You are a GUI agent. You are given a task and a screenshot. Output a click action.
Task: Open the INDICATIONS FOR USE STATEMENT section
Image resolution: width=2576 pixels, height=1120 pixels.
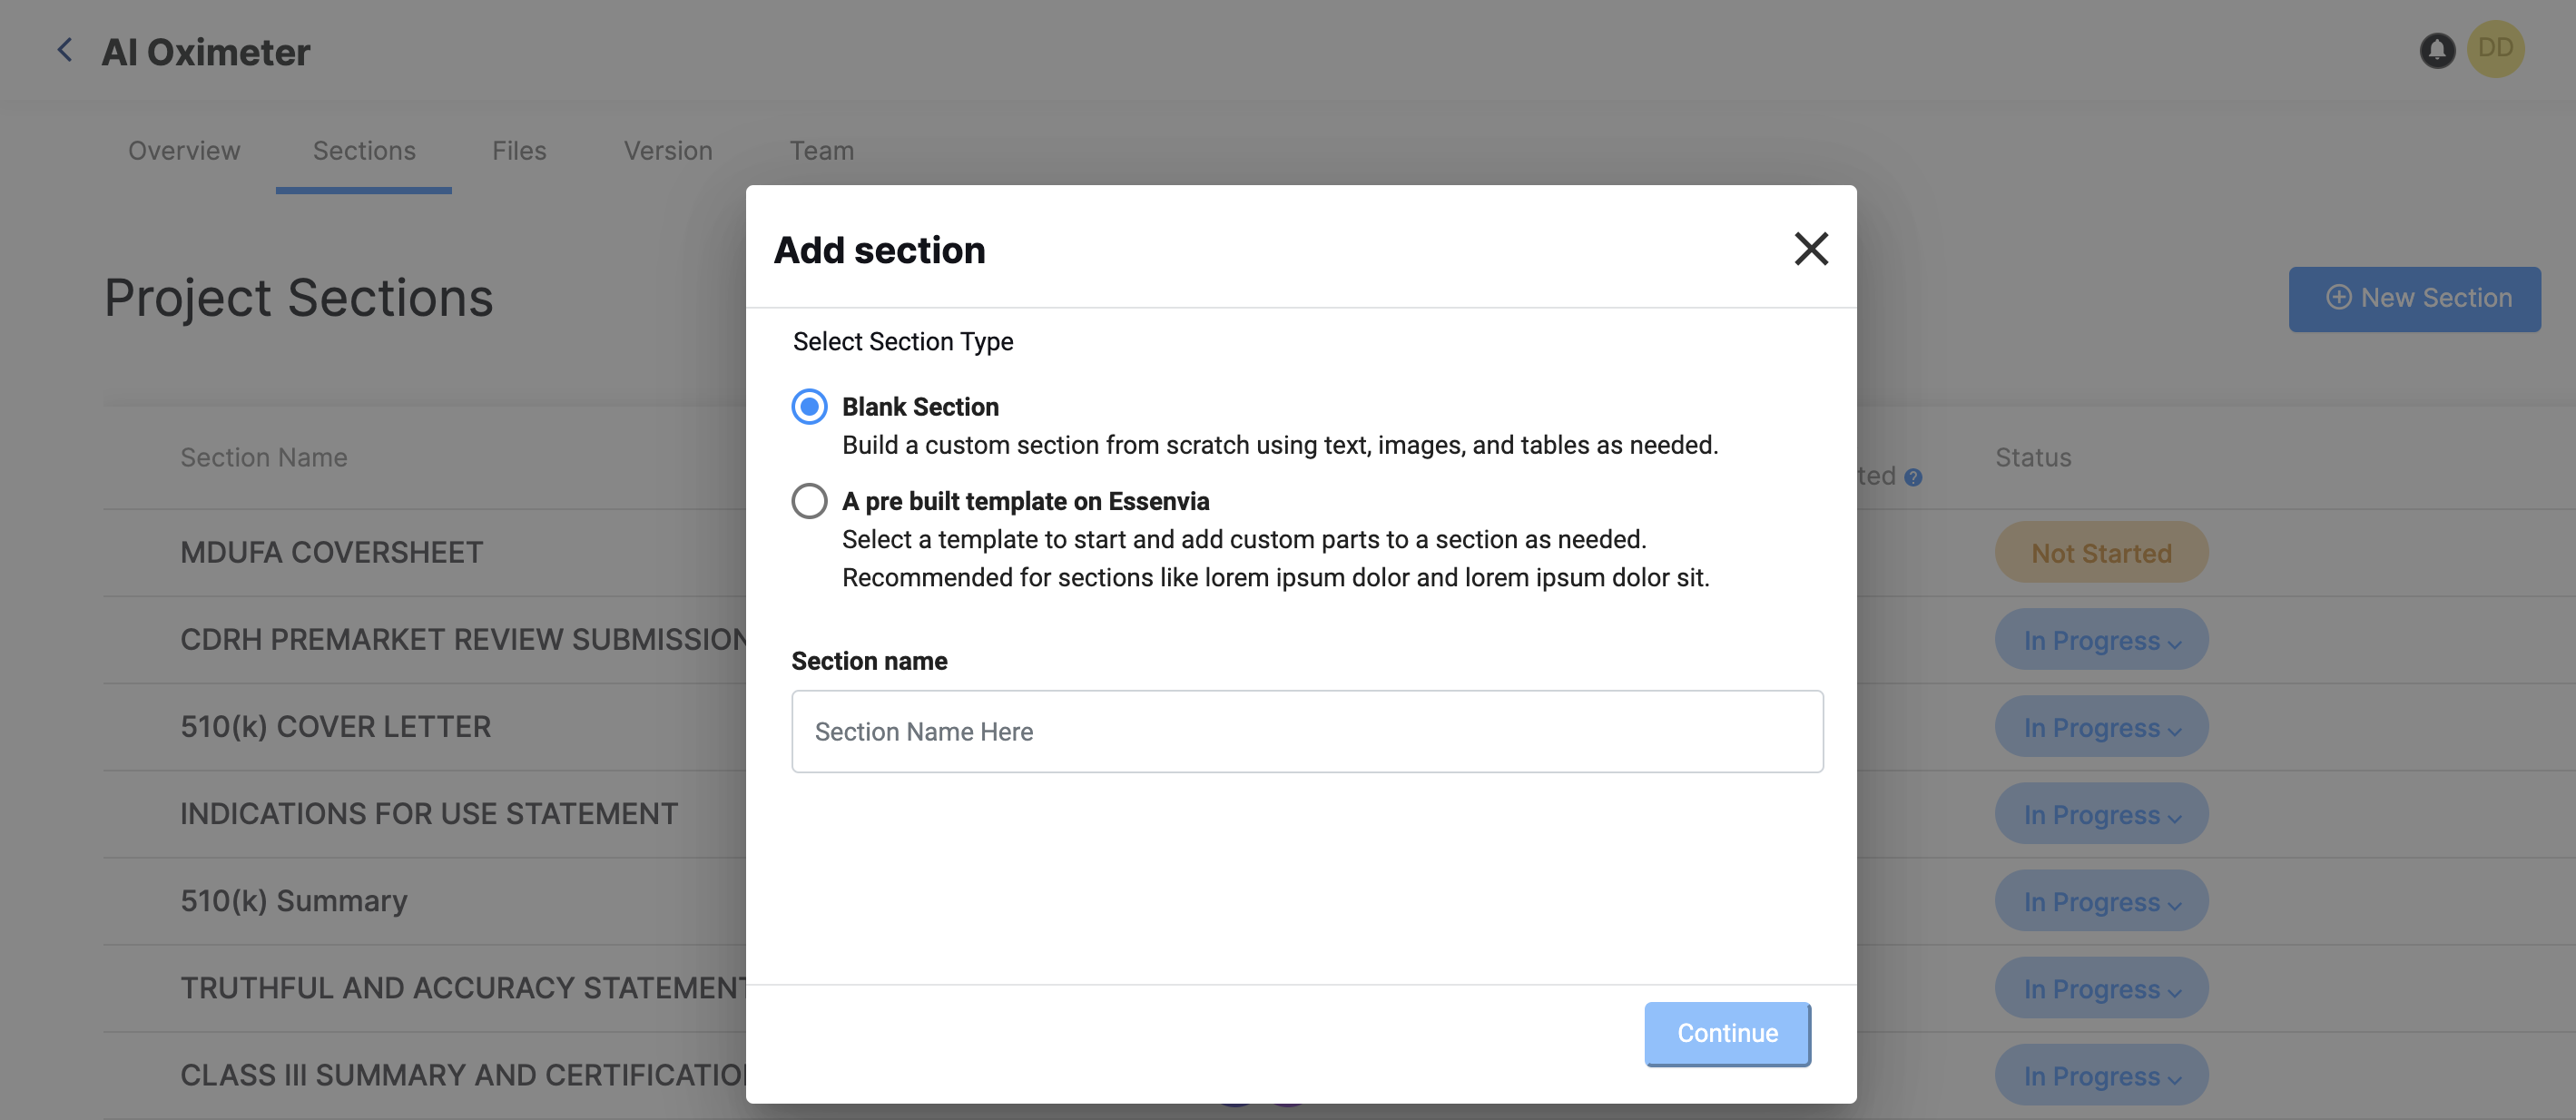coord(428,814)
